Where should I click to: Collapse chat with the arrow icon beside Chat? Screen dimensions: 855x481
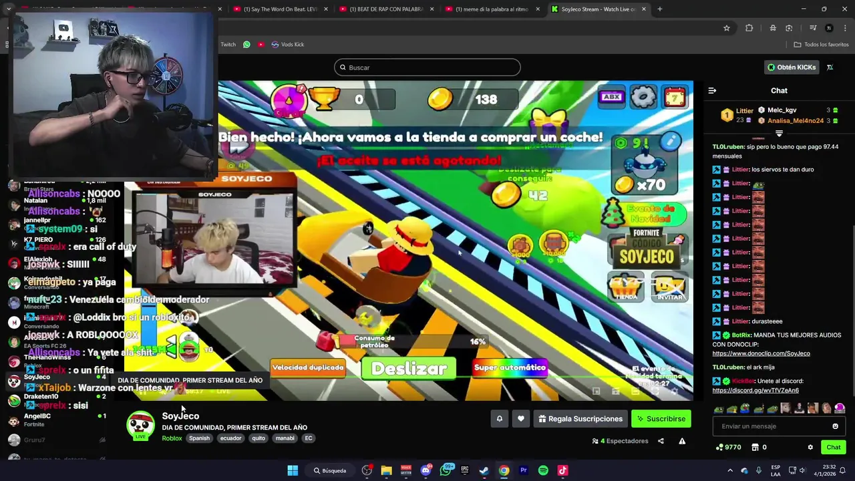712,91
